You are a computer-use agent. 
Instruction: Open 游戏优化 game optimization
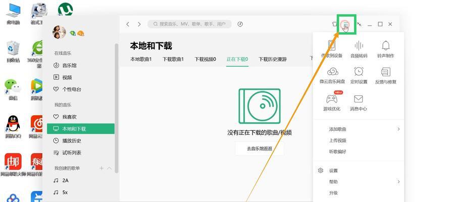point(332,102)
